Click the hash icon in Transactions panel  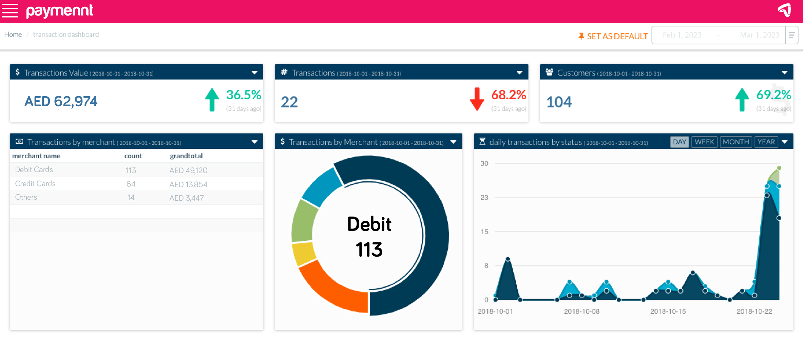284,72
